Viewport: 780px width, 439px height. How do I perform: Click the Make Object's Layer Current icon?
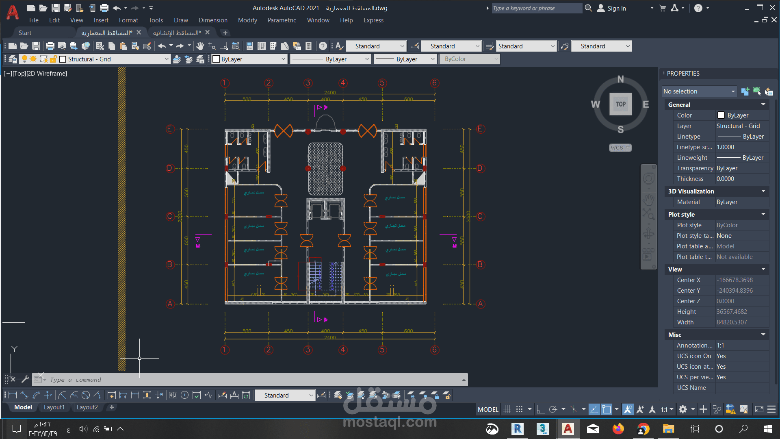coord(177,59)
